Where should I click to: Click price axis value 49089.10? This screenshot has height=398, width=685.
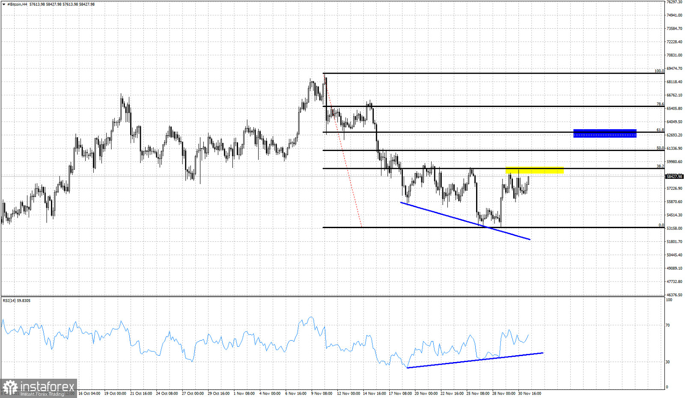click(x=674, y=268)
